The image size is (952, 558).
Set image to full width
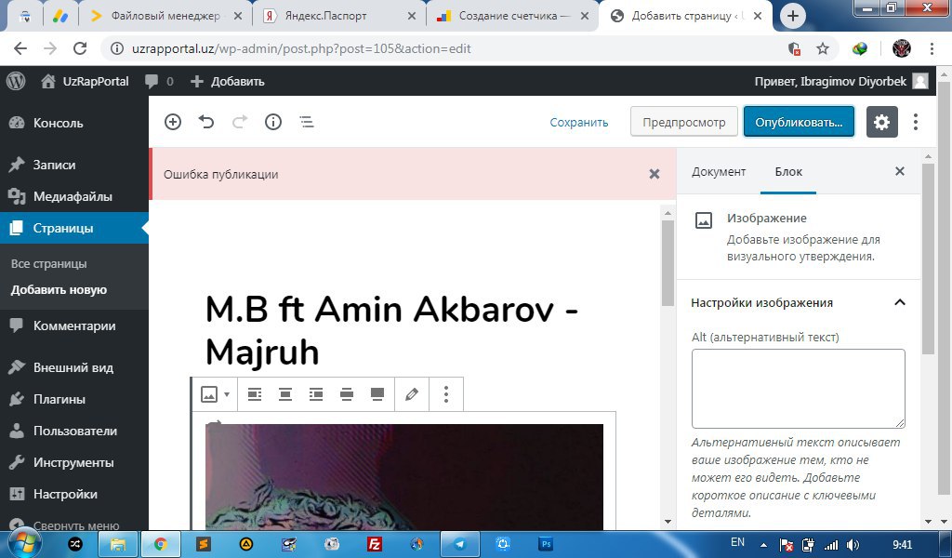pyautogui.click(x=377, y=394)
